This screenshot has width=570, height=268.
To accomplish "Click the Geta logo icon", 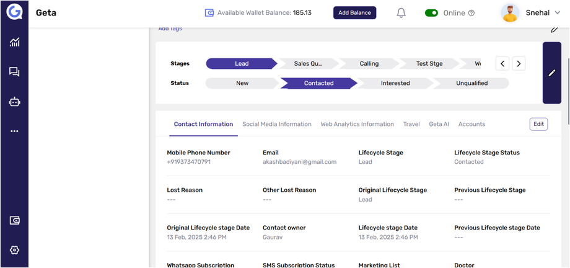I will (x=14, y=12).
